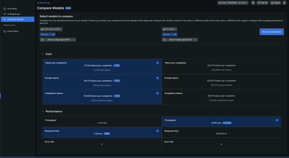The image size is (289, 158).
Task: Click the AI Responses sidebar icon
Action: click(x=4, y=14)
